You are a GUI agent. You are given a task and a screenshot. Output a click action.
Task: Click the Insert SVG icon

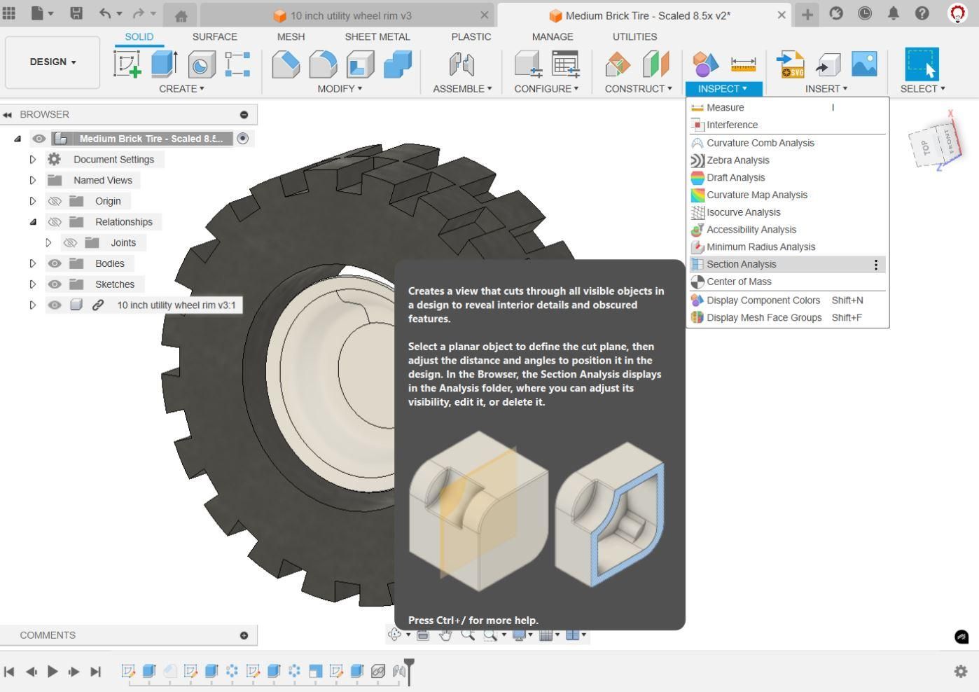(x=791, y=64)
